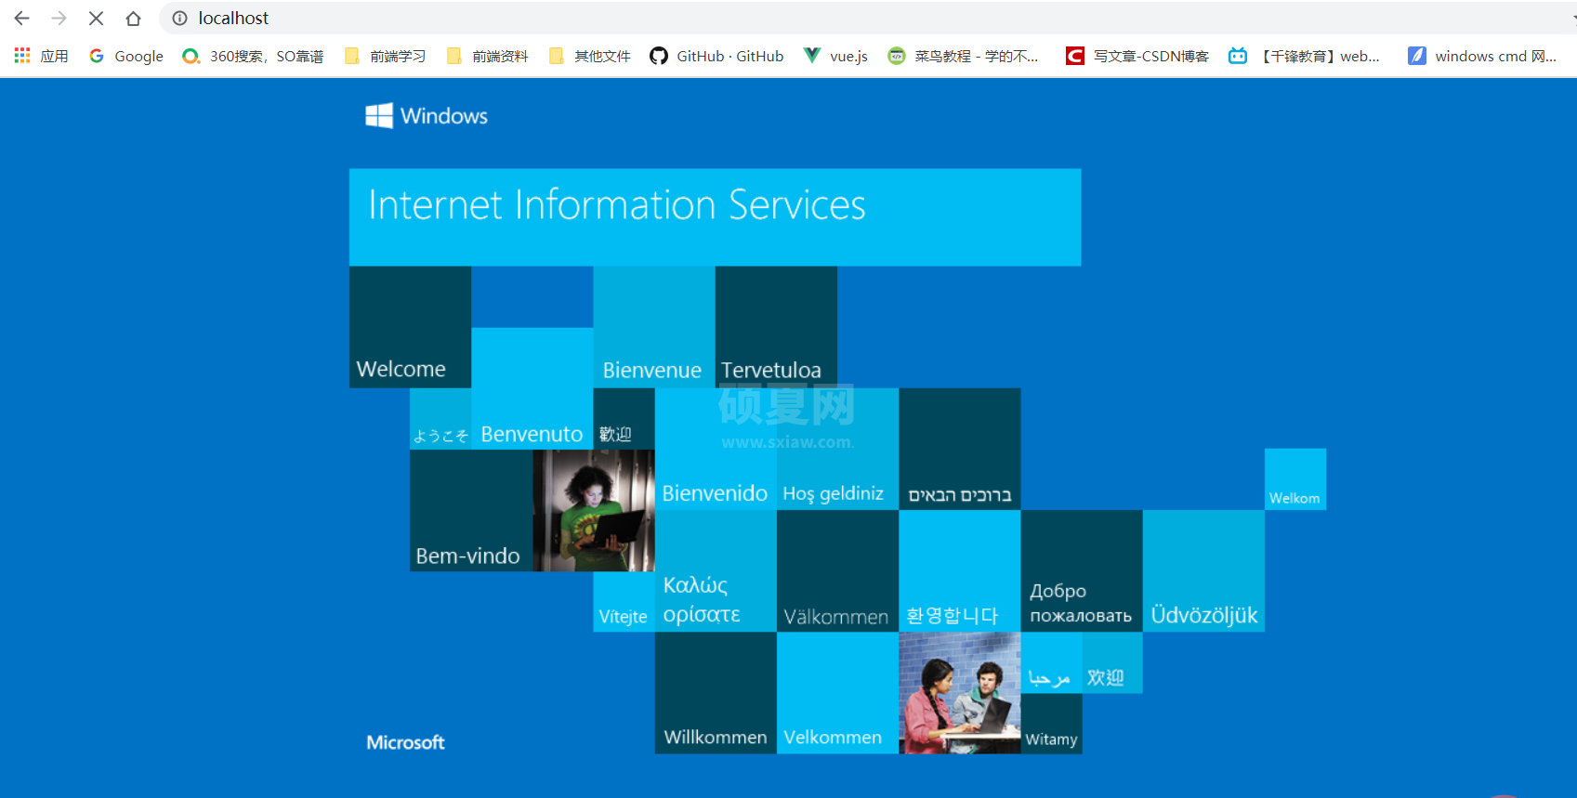Click the Velkommen tile
This screenshot has width=1577, height=798.
[x=837, y=693]
